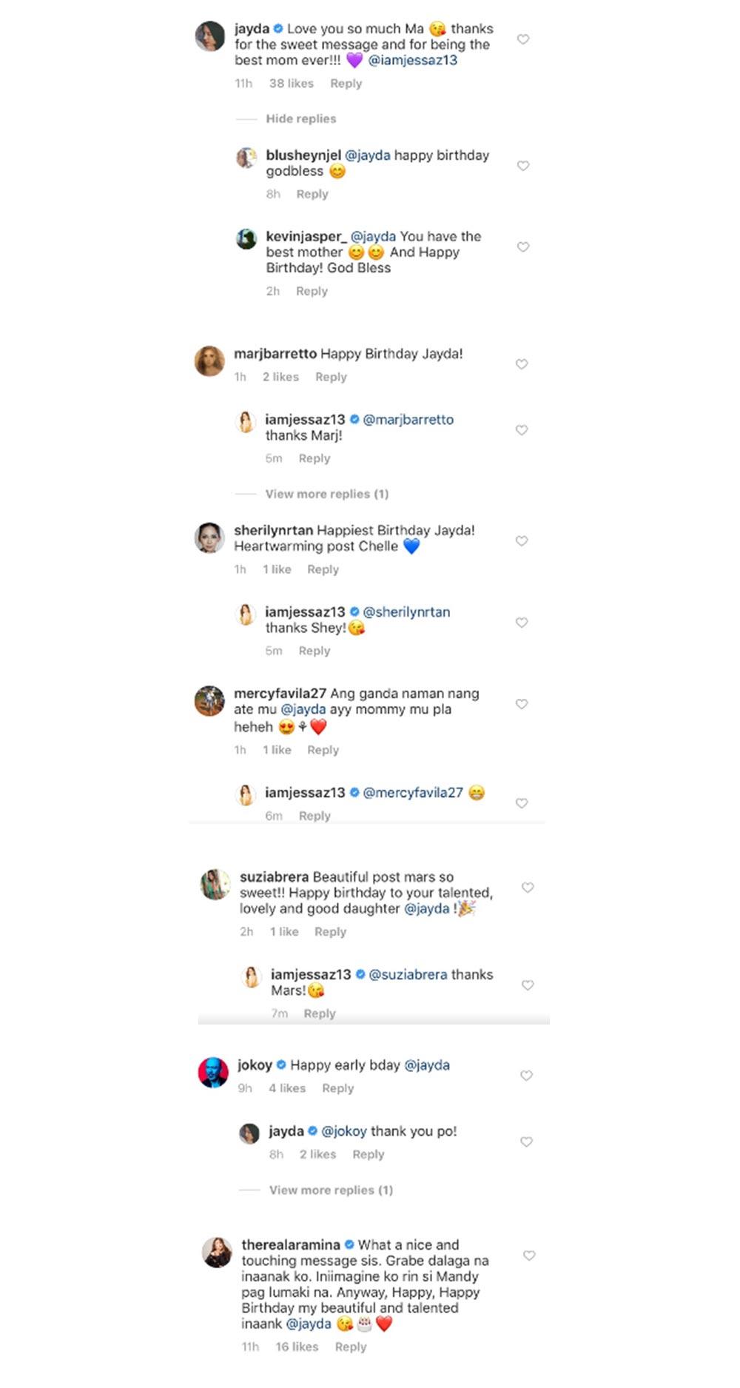The width and height of the screenshot is (740, 1388).
Task: Tap the heart on blusheynjel's reply
Action: (523, 166)
